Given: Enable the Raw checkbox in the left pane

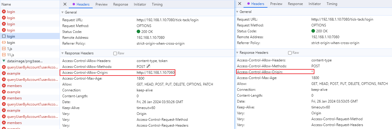Looking at the screenshot, I should coord(115,53).
